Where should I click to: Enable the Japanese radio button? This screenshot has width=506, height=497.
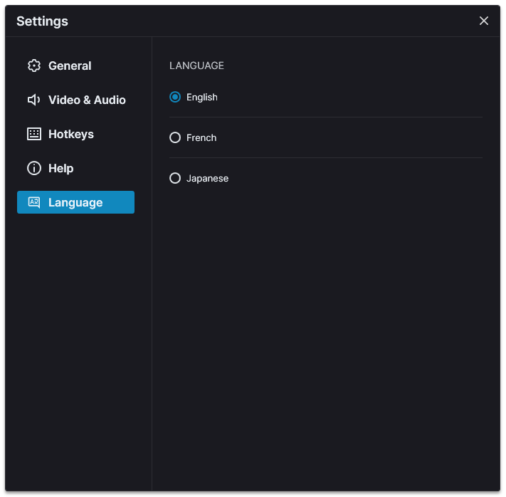(175, 178)
